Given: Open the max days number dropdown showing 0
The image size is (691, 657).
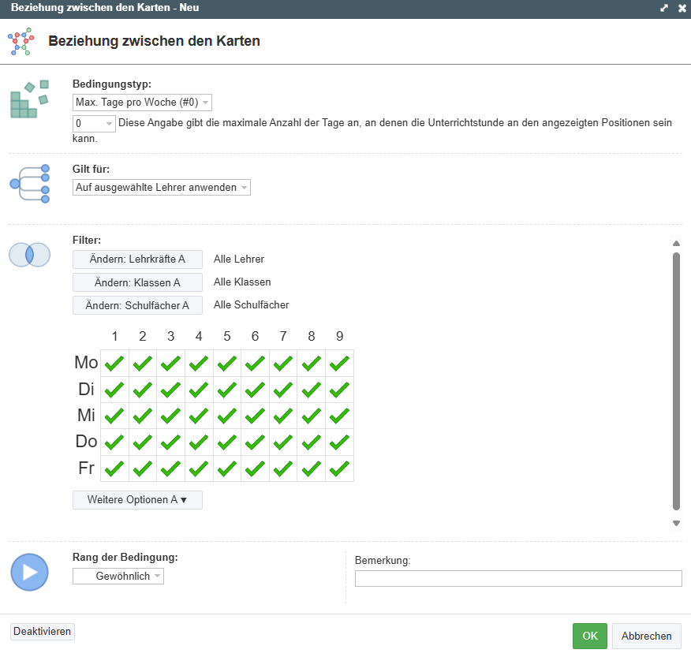Looking at the screenshot, I should point(94,123).
